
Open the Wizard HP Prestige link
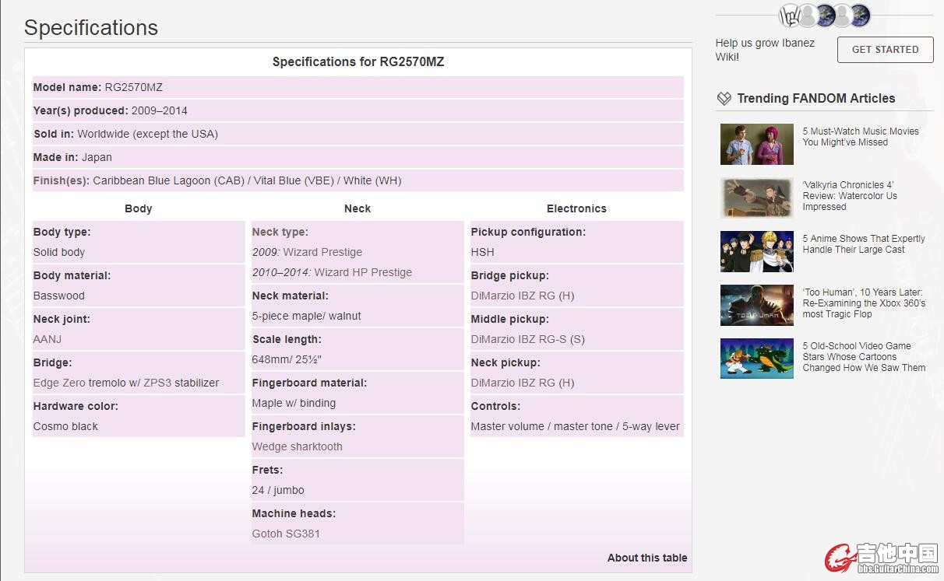click(x=363, y=272)
